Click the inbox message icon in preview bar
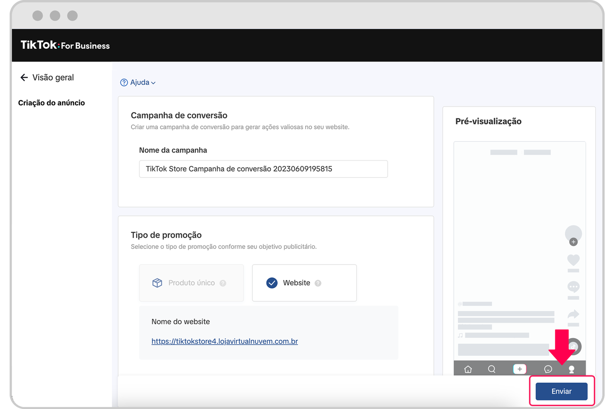This screenshot has width=614, height=409. click(x=548, y=369)
